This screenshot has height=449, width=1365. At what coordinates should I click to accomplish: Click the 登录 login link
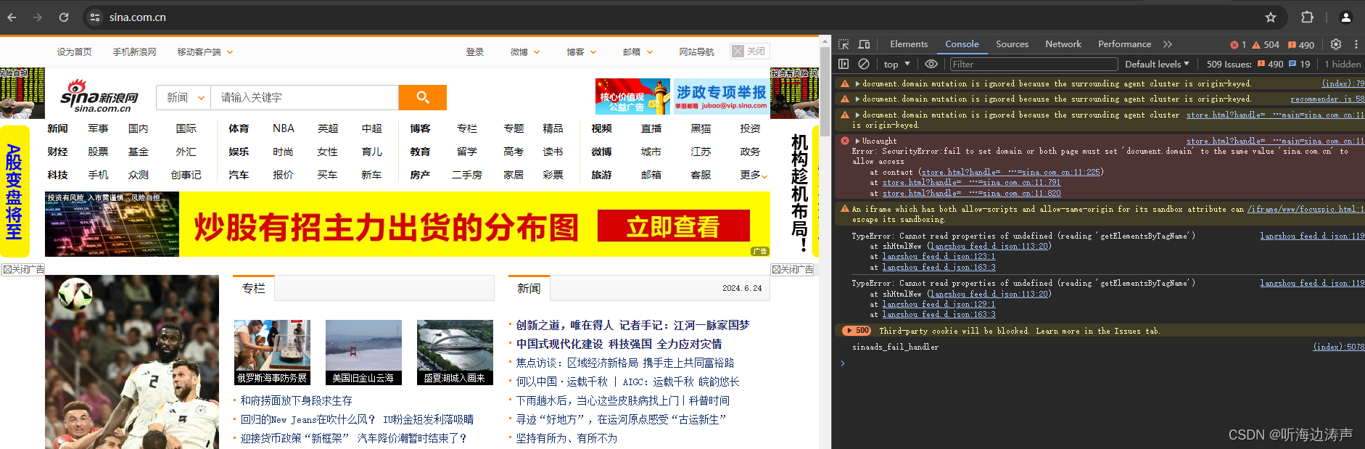click(x=475, y=52)
